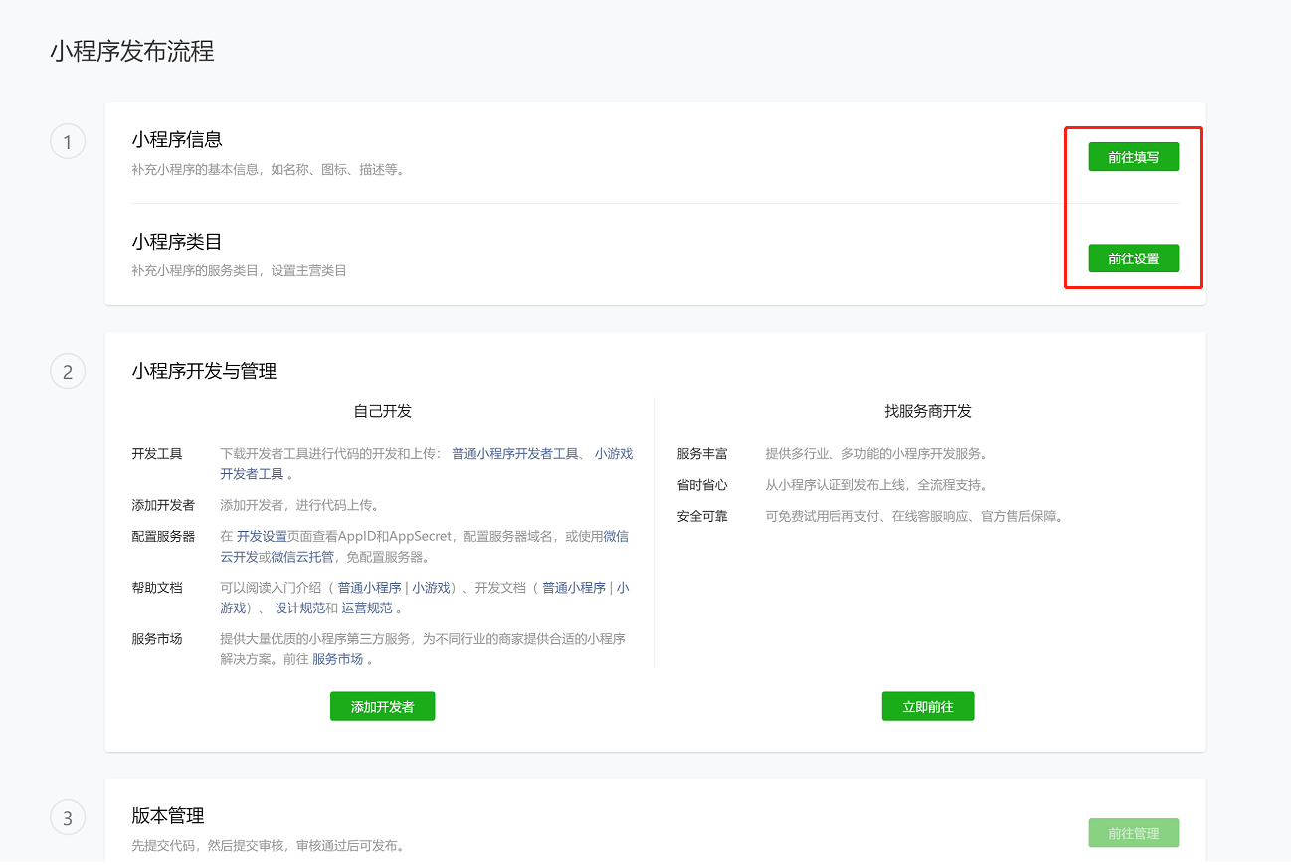
Task: Click the 小程序信息 section title
Action: 177,140
